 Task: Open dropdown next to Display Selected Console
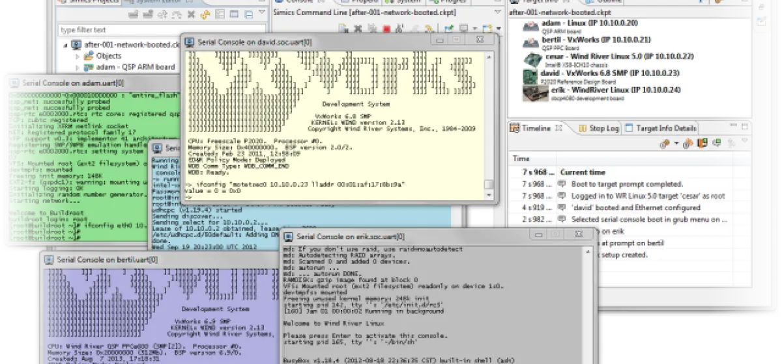click(x=474, y=29)
